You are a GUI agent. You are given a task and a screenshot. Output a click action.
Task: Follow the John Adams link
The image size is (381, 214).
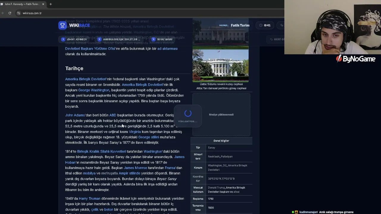(x=75, y=115)
